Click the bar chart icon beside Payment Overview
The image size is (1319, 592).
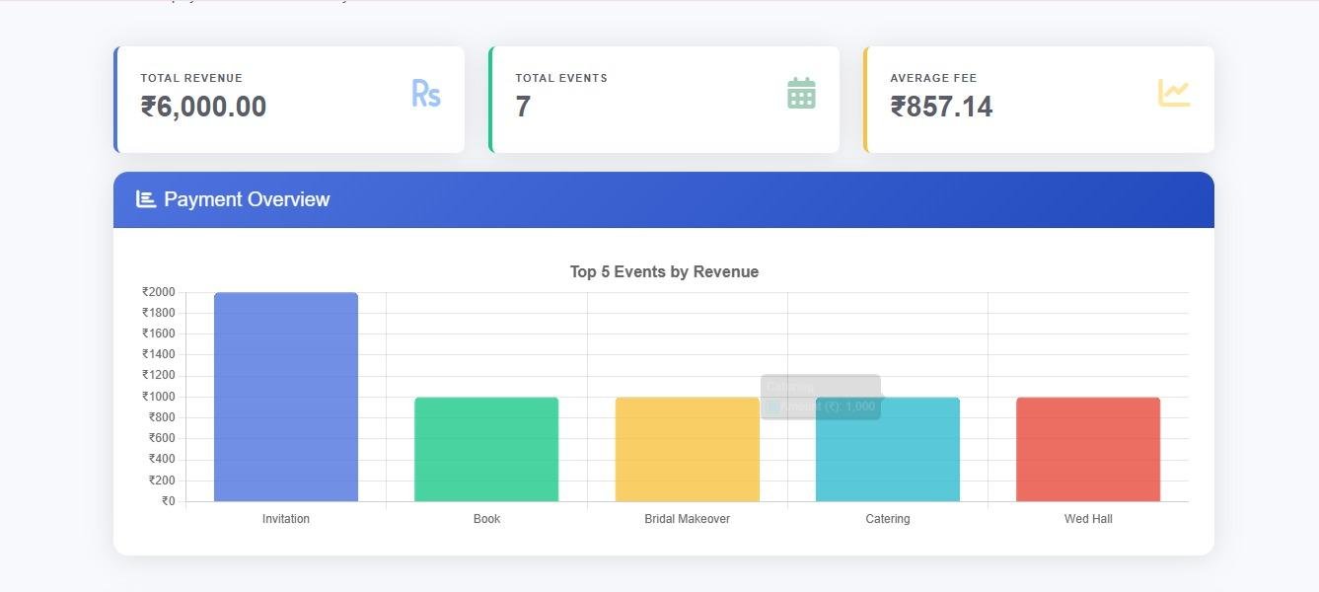(146, 199)
